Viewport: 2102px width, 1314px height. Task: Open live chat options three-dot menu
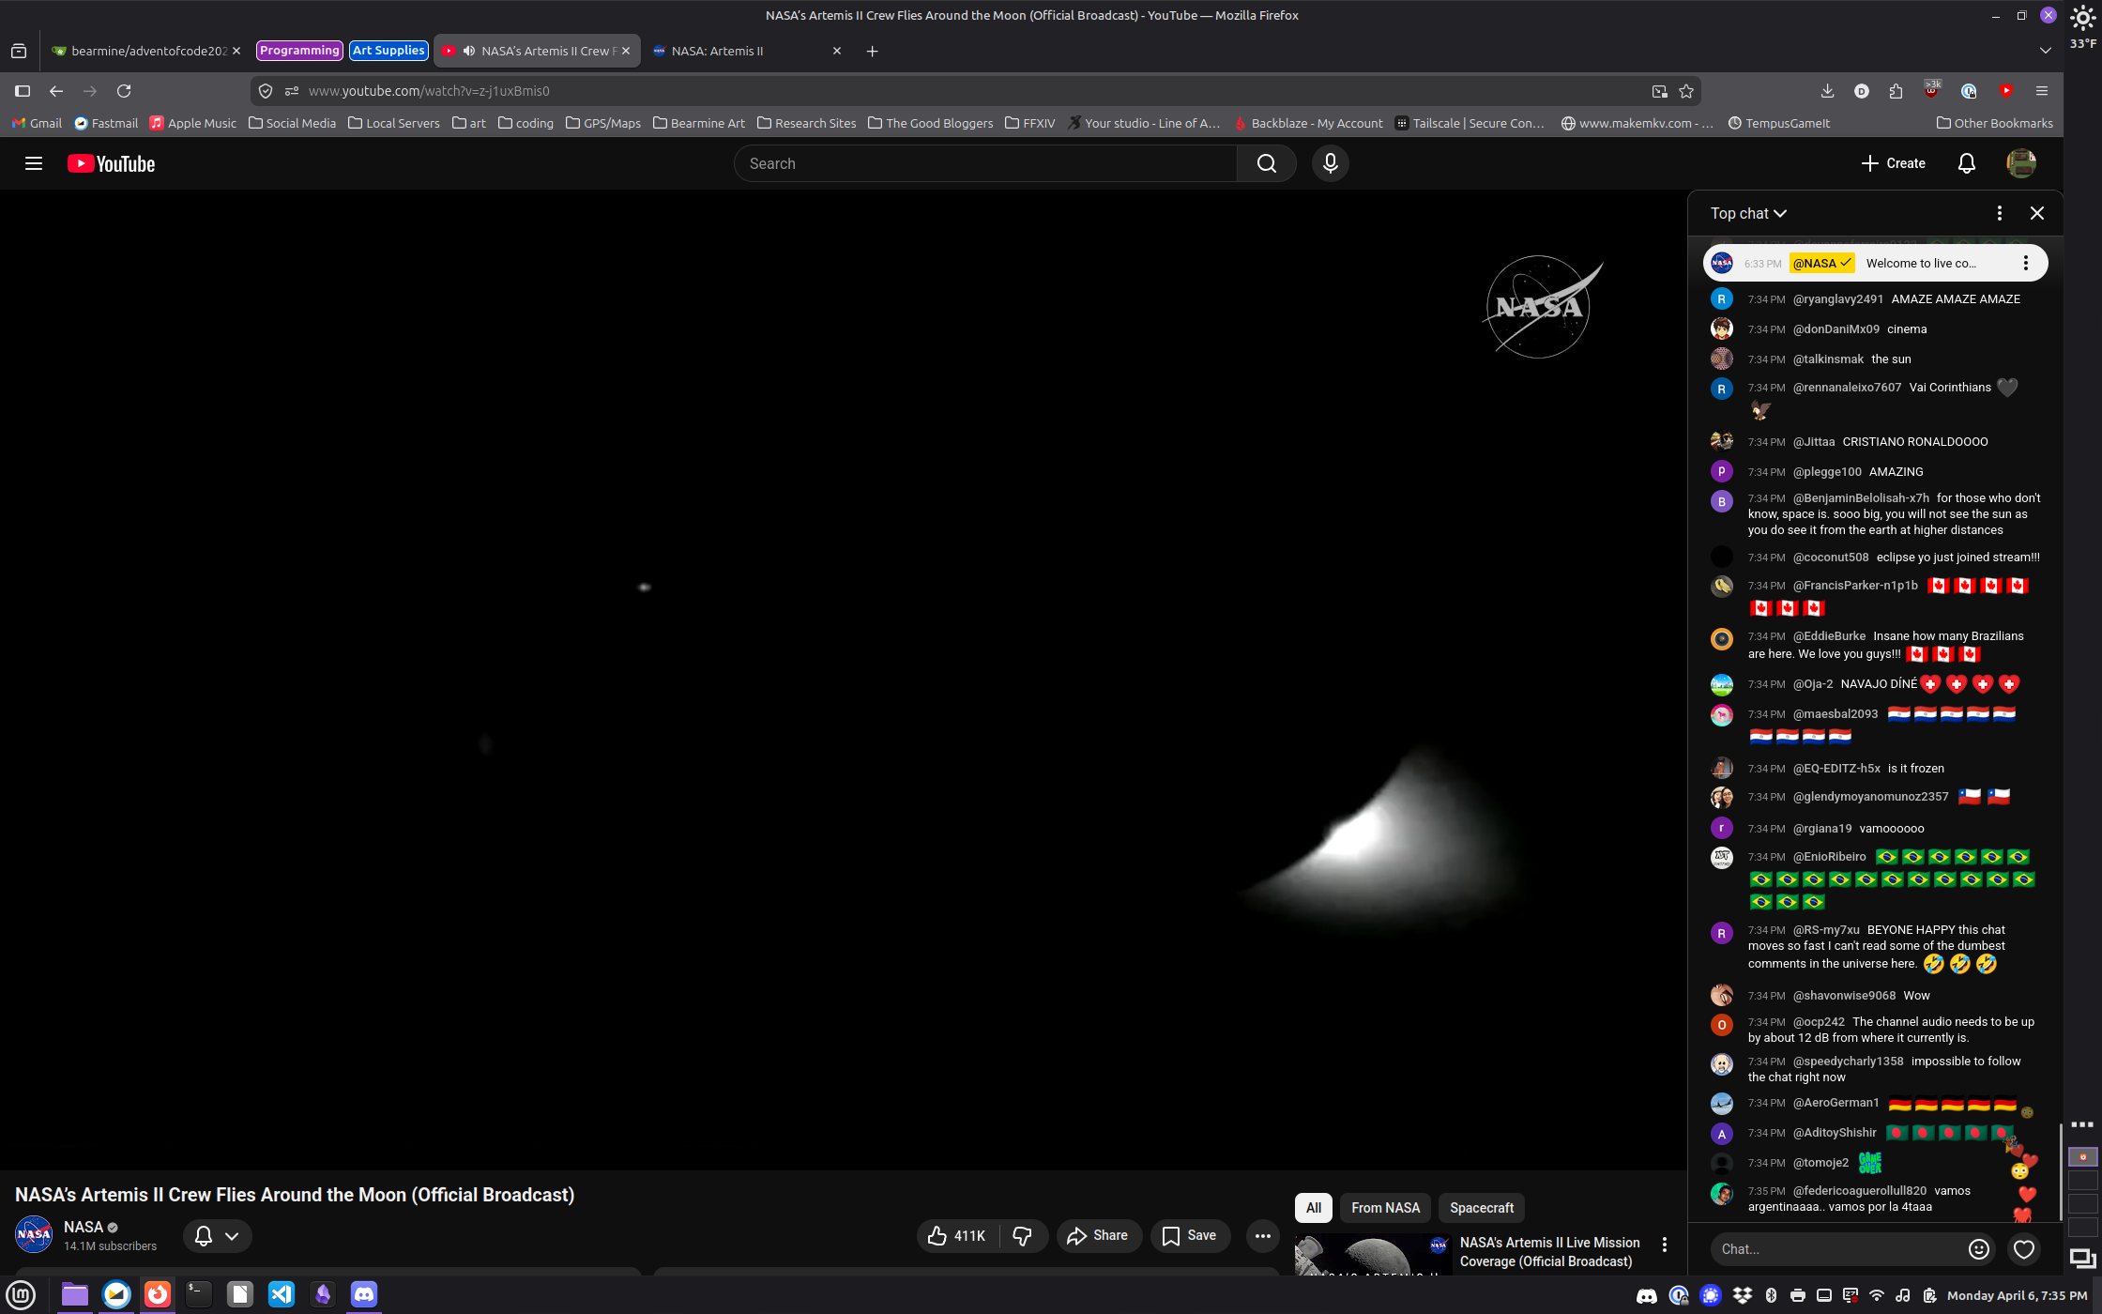tap(1999, 213)
